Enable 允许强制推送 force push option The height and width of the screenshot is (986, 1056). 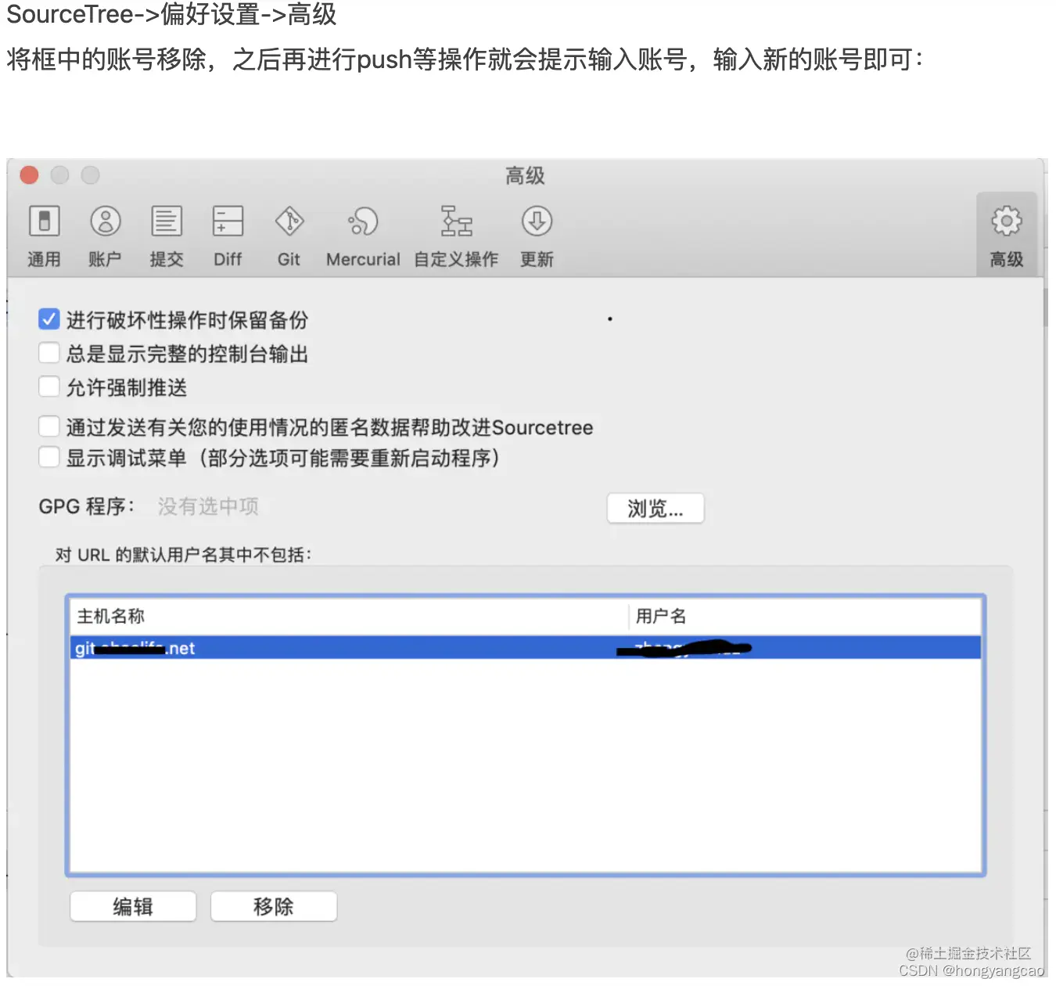(49, 387)
